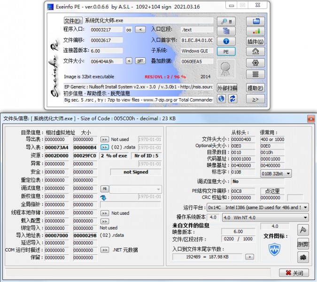317x282 pixels.
Task: Open the blue folder window icon
Action: coord(255,21)
